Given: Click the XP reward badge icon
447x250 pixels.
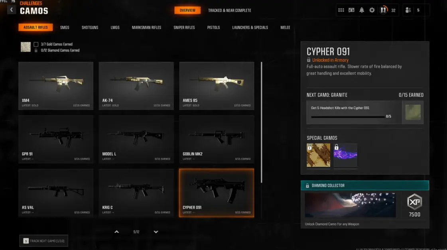Looking at the screenshot, I should click(x=414, y=202).
